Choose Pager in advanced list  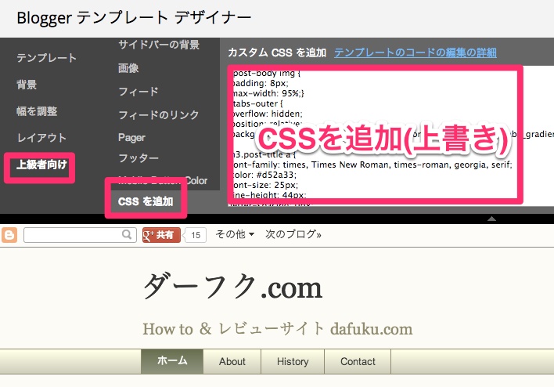pos(131,138)
